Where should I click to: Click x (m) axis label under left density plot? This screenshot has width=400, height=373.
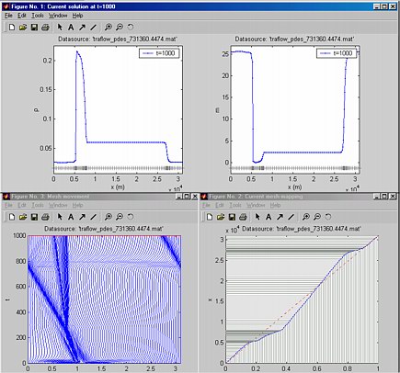click(x=118, y=186)
